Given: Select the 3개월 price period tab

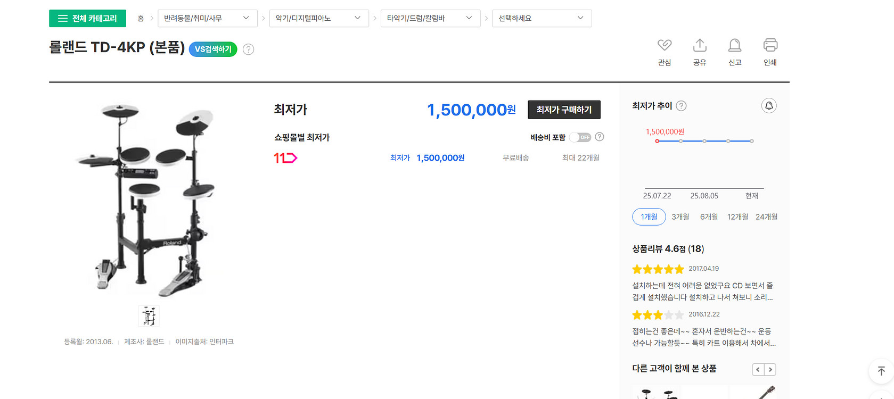Looking at the screenshot, I should pyautogui.click(x=680, y=217).
